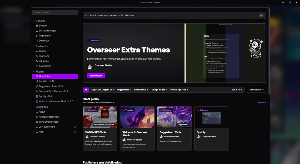The width and height of the screenshot is (300, 164).
Task: Open the Daggerheart Tools card thumbnail
Action: pyautogui.click(x=174, y=117)
